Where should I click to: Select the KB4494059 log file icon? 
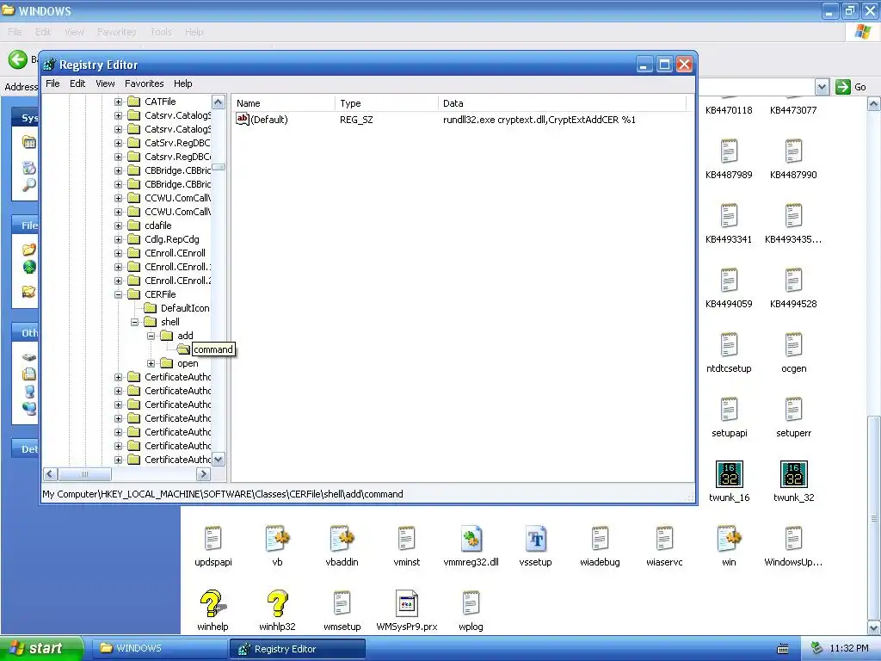(729, 281)
